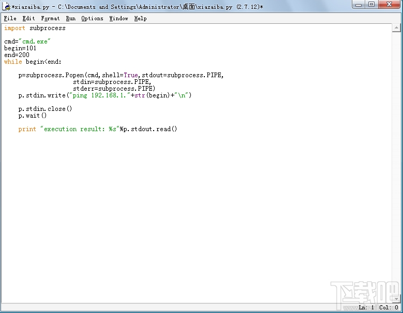
Task: Click the 'Ln: 1' status bar entry
Action: pos(366,307)
